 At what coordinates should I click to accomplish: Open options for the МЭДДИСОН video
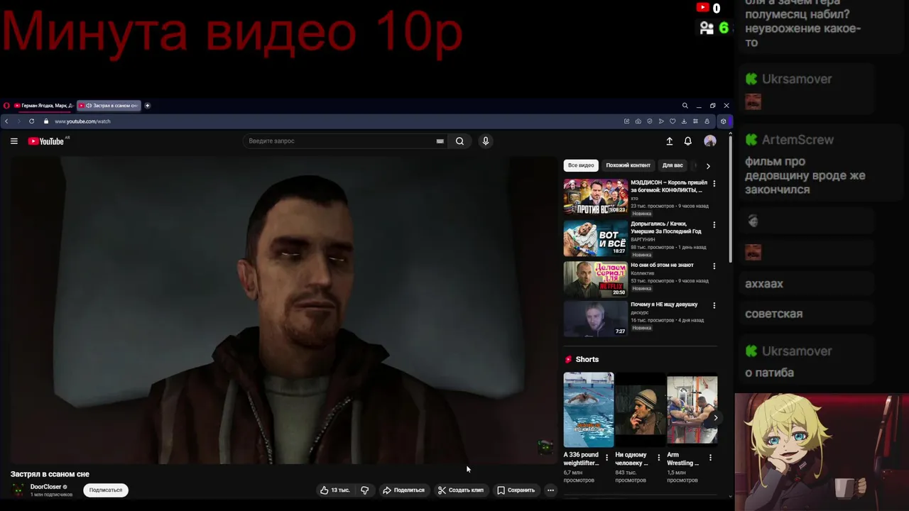coord(714,184)
